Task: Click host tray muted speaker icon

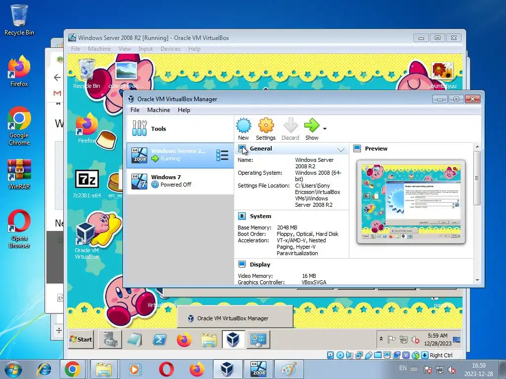Action: [452, 370]
